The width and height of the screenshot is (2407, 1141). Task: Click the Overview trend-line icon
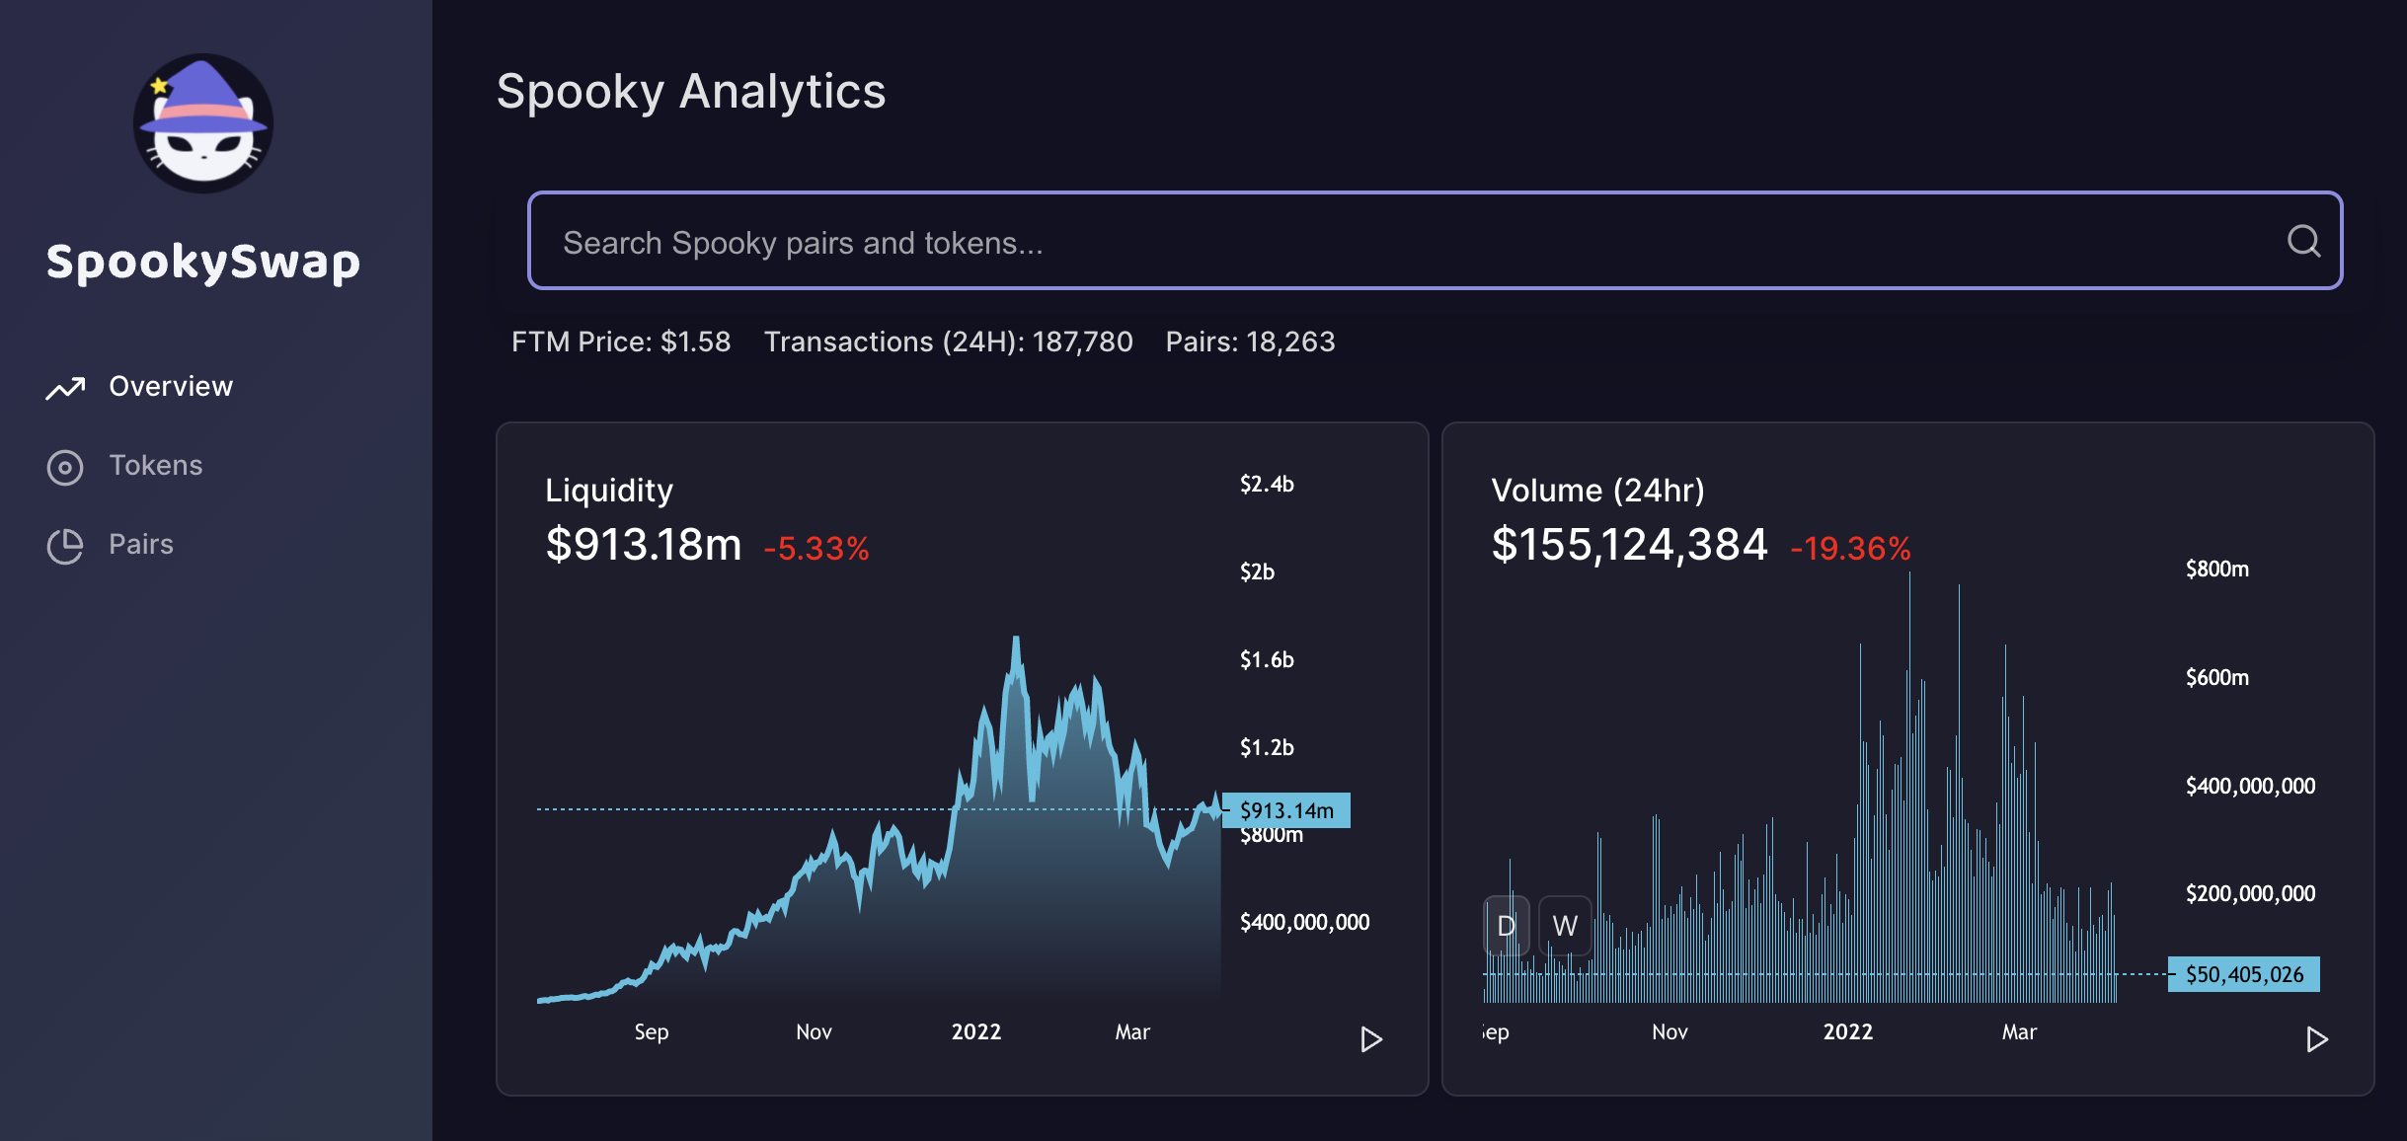(65, 388)
